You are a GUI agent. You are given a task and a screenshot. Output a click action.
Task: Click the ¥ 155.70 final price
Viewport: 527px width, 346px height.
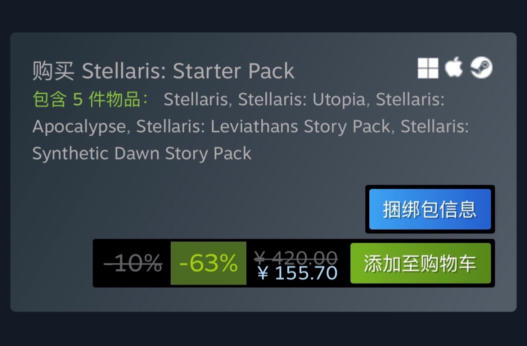(x=297, y=273)
